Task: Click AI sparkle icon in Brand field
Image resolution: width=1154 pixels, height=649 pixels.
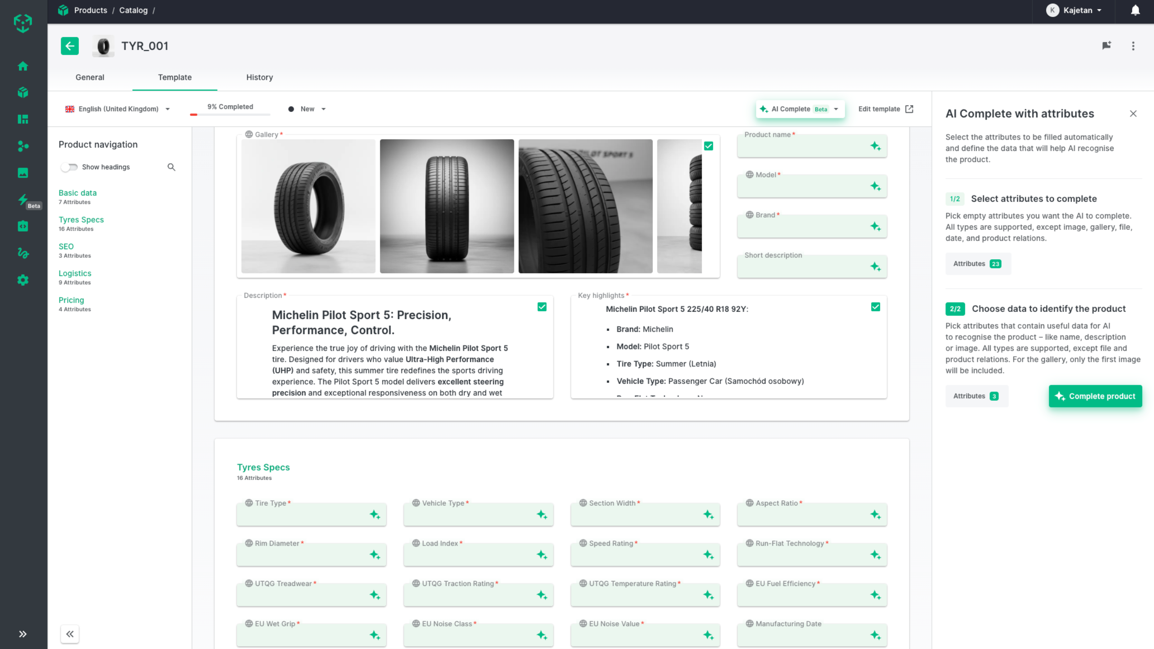Action: (875, 226)
